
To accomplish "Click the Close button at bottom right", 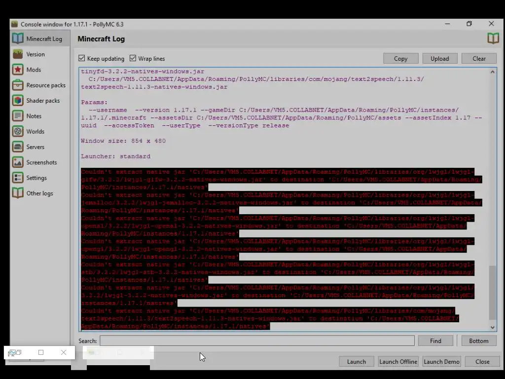I will [482, 362].
